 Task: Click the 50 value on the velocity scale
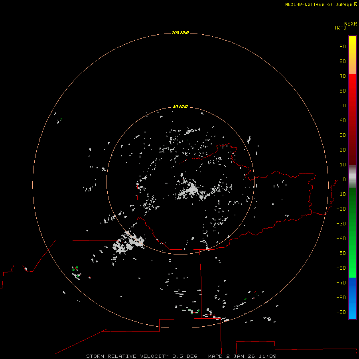click(343, 106)
